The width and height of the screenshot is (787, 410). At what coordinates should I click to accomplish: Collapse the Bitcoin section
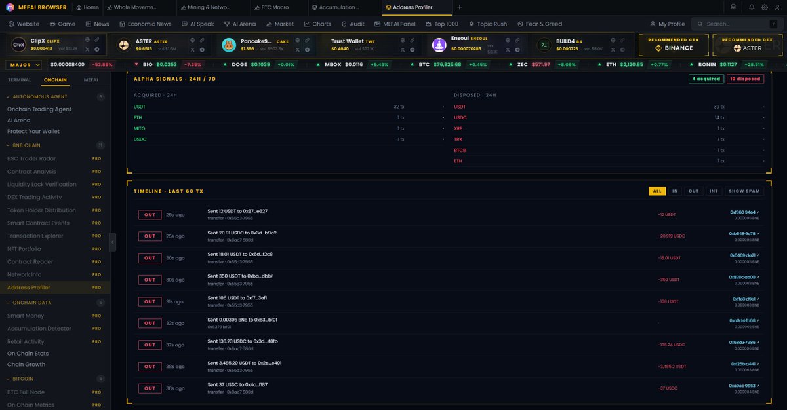pos(55,379)
